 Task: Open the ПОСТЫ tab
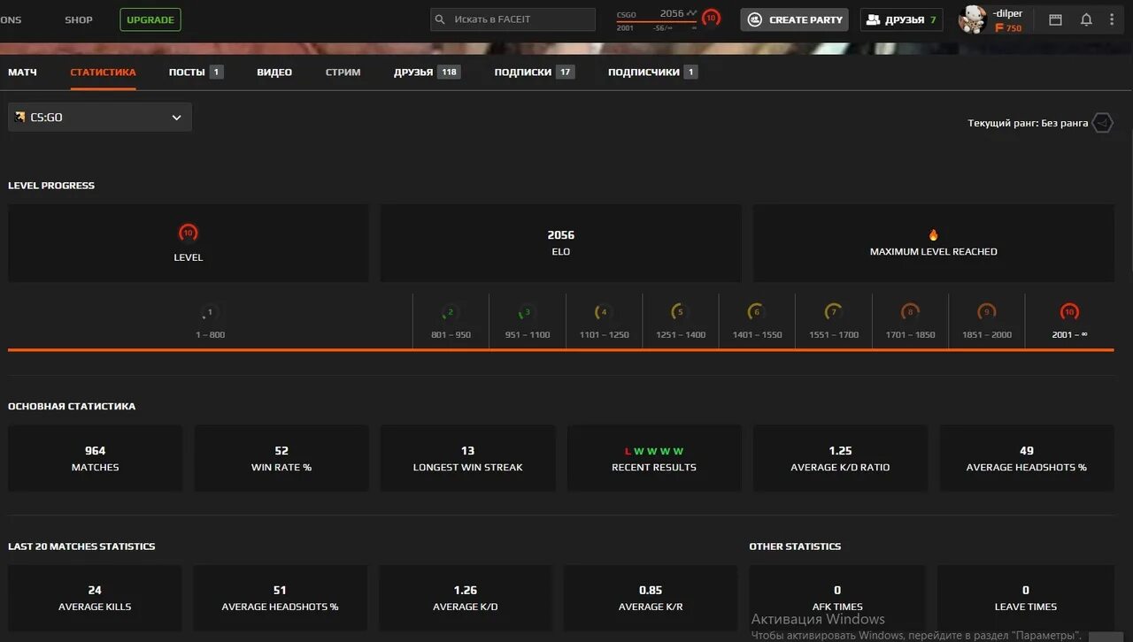click(196, 72)
